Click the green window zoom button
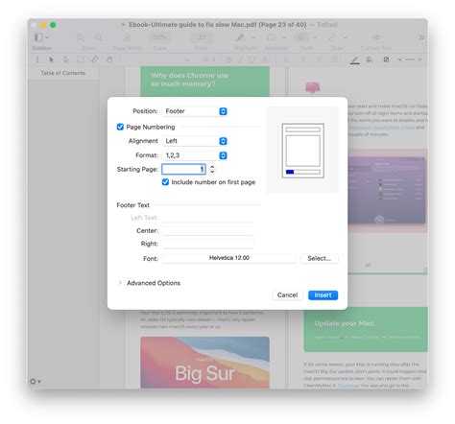The width and height of the screenshot is (455, 424). [53, 25]
